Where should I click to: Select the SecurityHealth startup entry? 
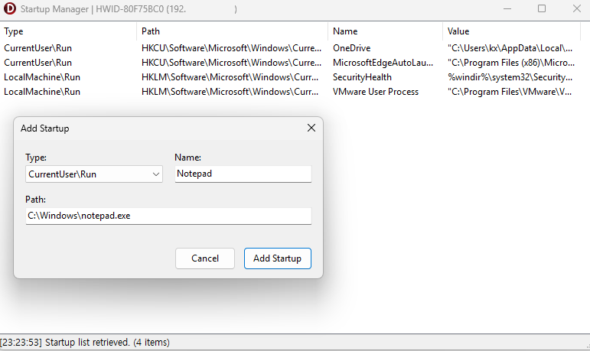tap(290, 77)
